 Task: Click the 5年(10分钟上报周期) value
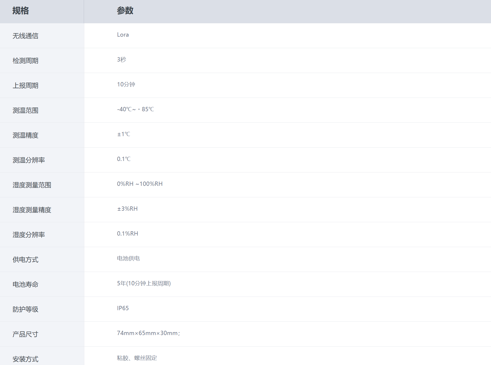[x=144, y=283]
